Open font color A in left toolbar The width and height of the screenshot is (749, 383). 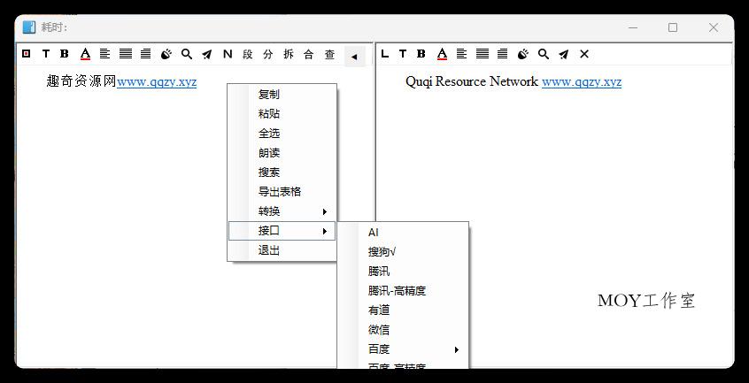point(85,54)
